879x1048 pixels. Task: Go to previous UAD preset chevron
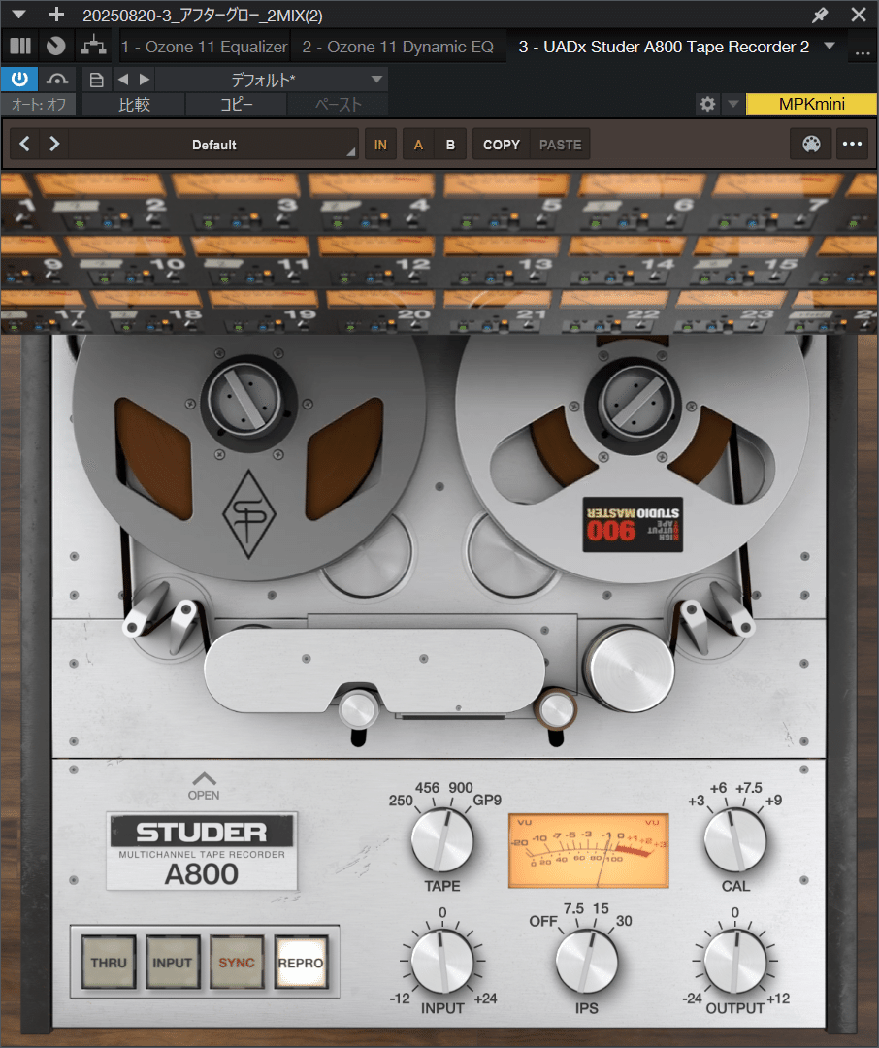(24, 144)
